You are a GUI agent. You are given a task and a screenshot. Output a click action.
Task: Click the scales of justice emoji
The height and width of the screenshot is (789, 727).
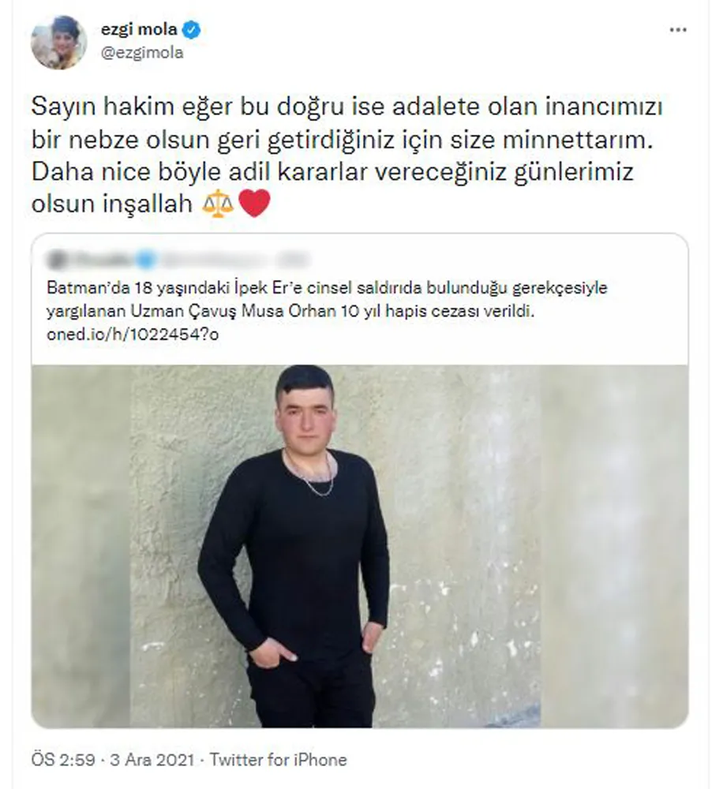pyautogui.click(x=218, y=204)
